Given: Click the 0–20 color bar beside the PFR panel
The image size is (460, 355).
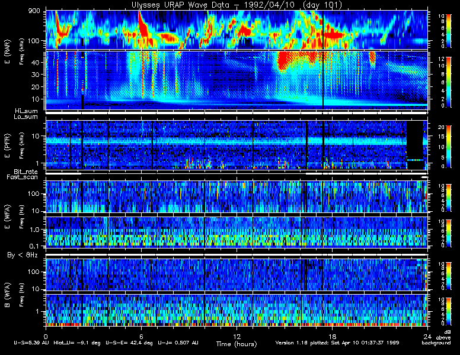Looking at the screenshot, I should (448, 147).
